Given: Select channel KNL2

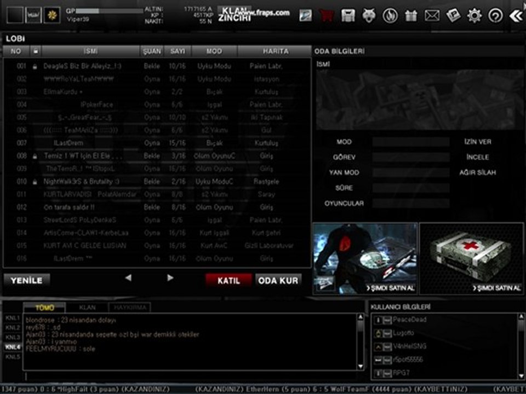Looking at the screenshot, I should (13, 328).
